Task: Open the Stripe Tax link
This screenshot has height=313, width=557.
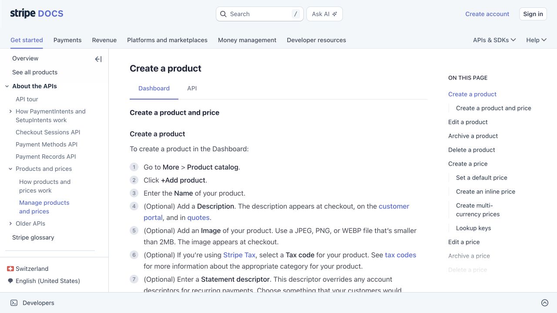Action: coord(239,255)
